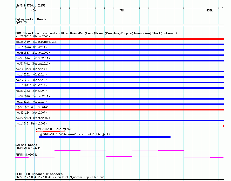Select variant nsv1019215 (Coe2014) label
Screen dimensions: 231x181
tap(31, 85)
